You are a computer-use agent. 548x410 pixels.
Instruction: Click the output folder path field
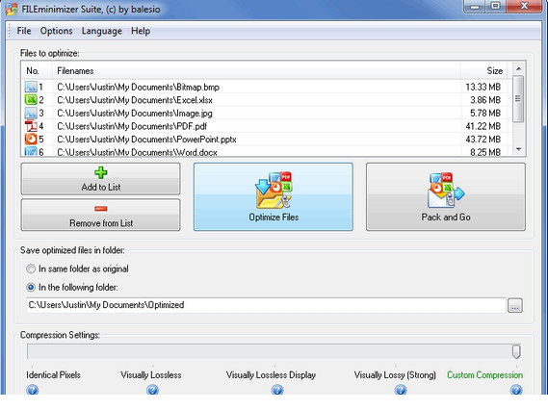click(x=266, y=305)
